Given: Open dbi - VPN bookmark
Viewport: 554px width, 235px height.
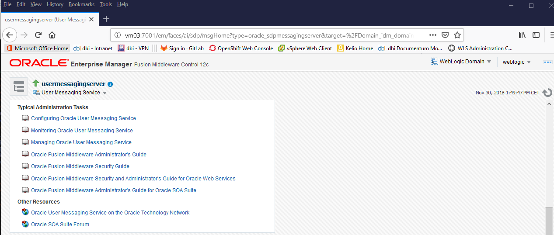Looking at the screenshot, I should coord(134,48).
